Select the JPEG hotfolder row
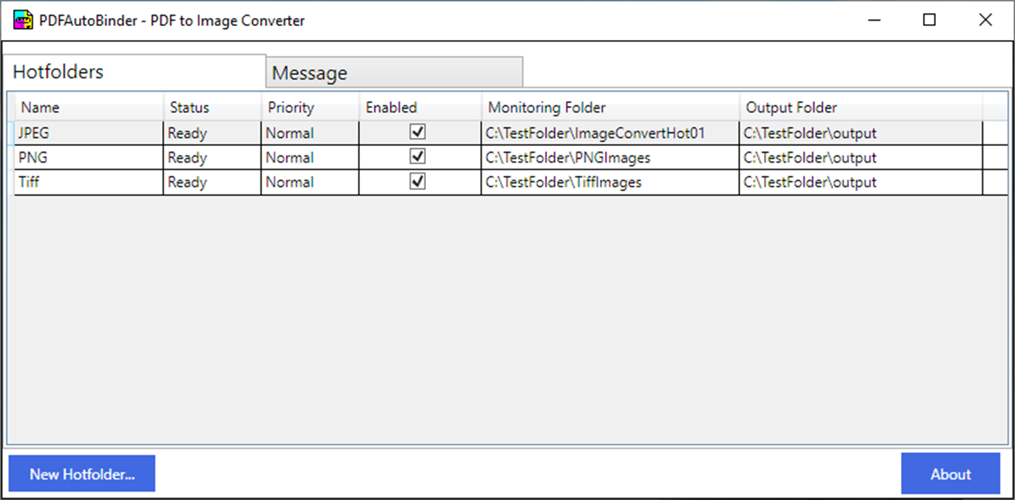Viewport: 1015px width, 500px height. 87,133
